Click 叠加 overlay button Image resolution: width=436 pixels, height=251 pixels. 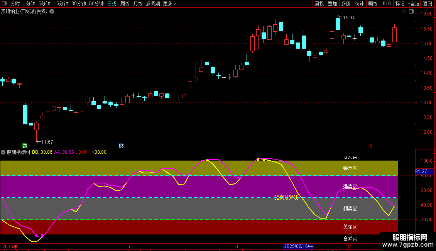[333, 3]
